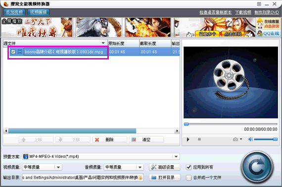Image resolution: width=282 pixels, height=187 pixels.
Task: Click the 点击试玩 banner button
Action: tap(233, 34)
